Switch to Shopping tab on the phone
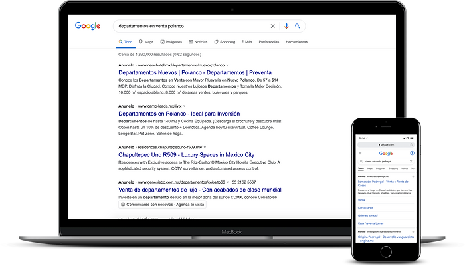Viewport: 465px width, 266px height. (x=393, y=168)
